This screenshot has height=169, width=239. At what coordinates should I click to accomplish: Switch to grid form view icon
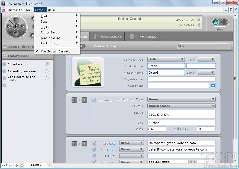pyautogui.click(x=215, y=22)
